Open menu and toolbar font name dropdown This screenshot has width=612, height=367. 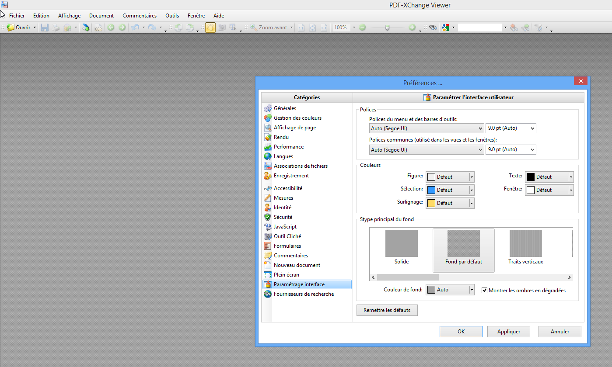point(427,128)
